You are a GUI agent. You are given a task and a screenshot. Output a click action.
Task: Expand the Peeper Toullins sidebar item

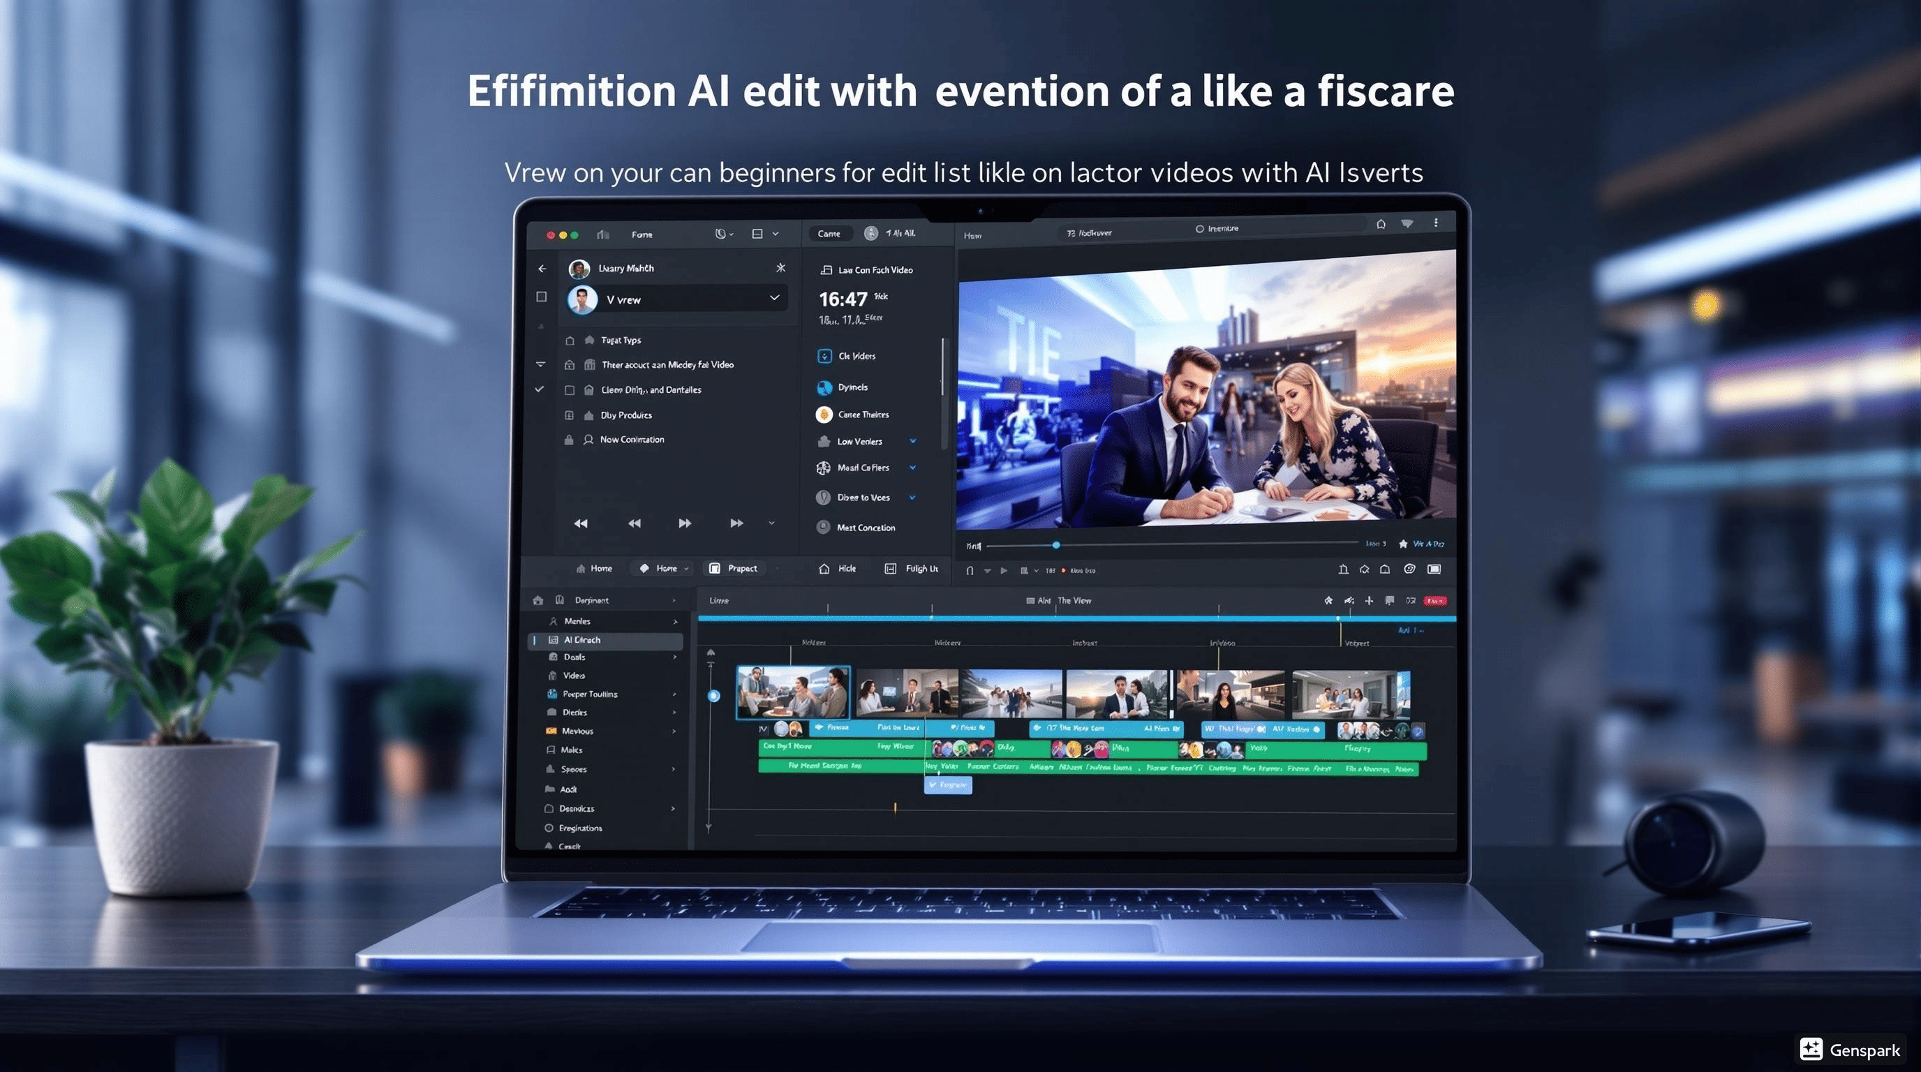[674, 694]
